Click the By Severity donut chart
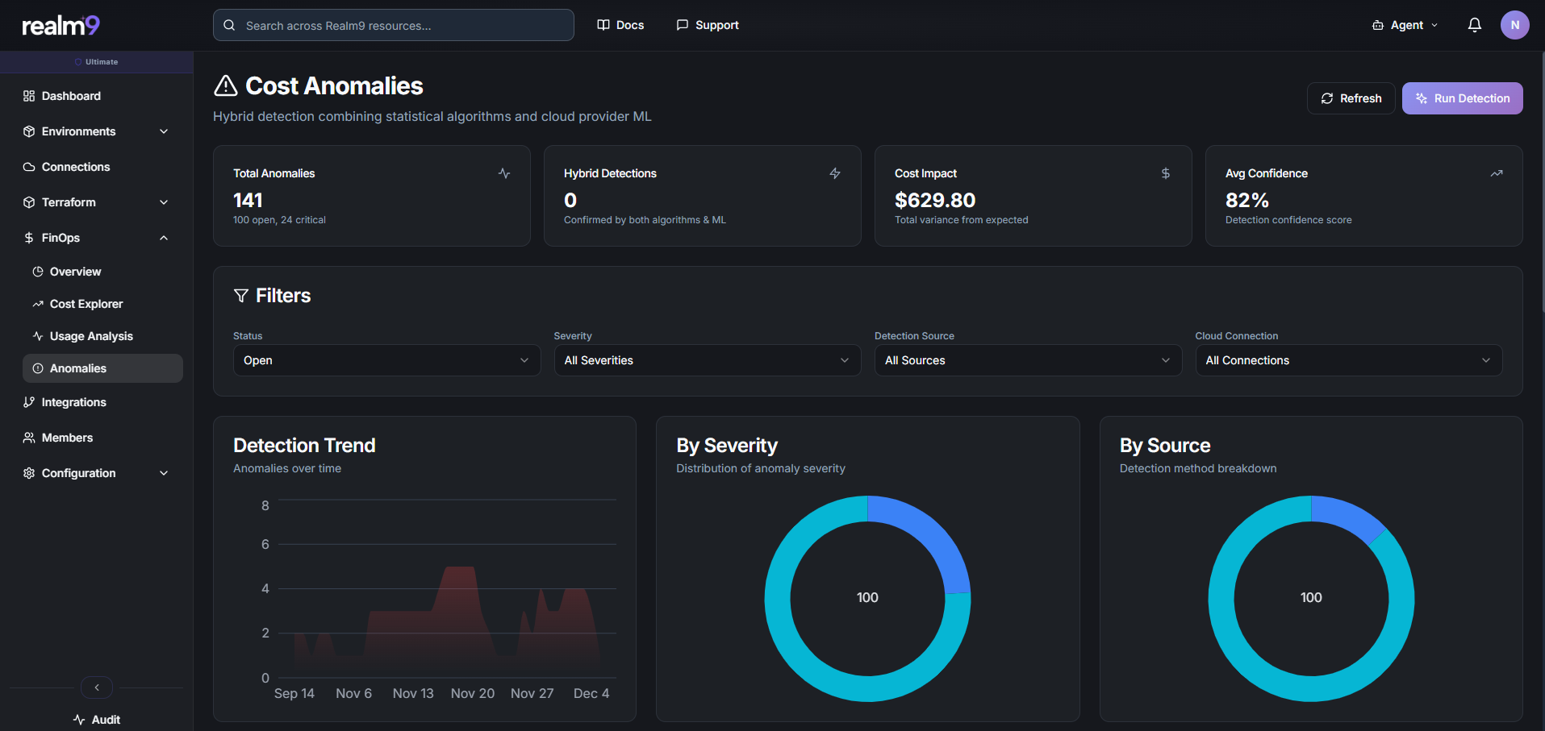This screenshot has height=731, width=1545. click(x=867, y=597)
